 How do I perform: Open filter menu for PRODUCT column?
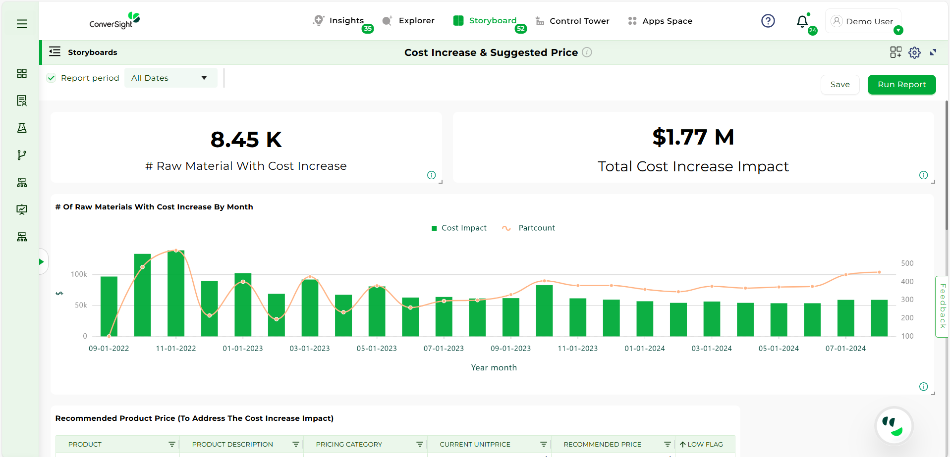172,444
